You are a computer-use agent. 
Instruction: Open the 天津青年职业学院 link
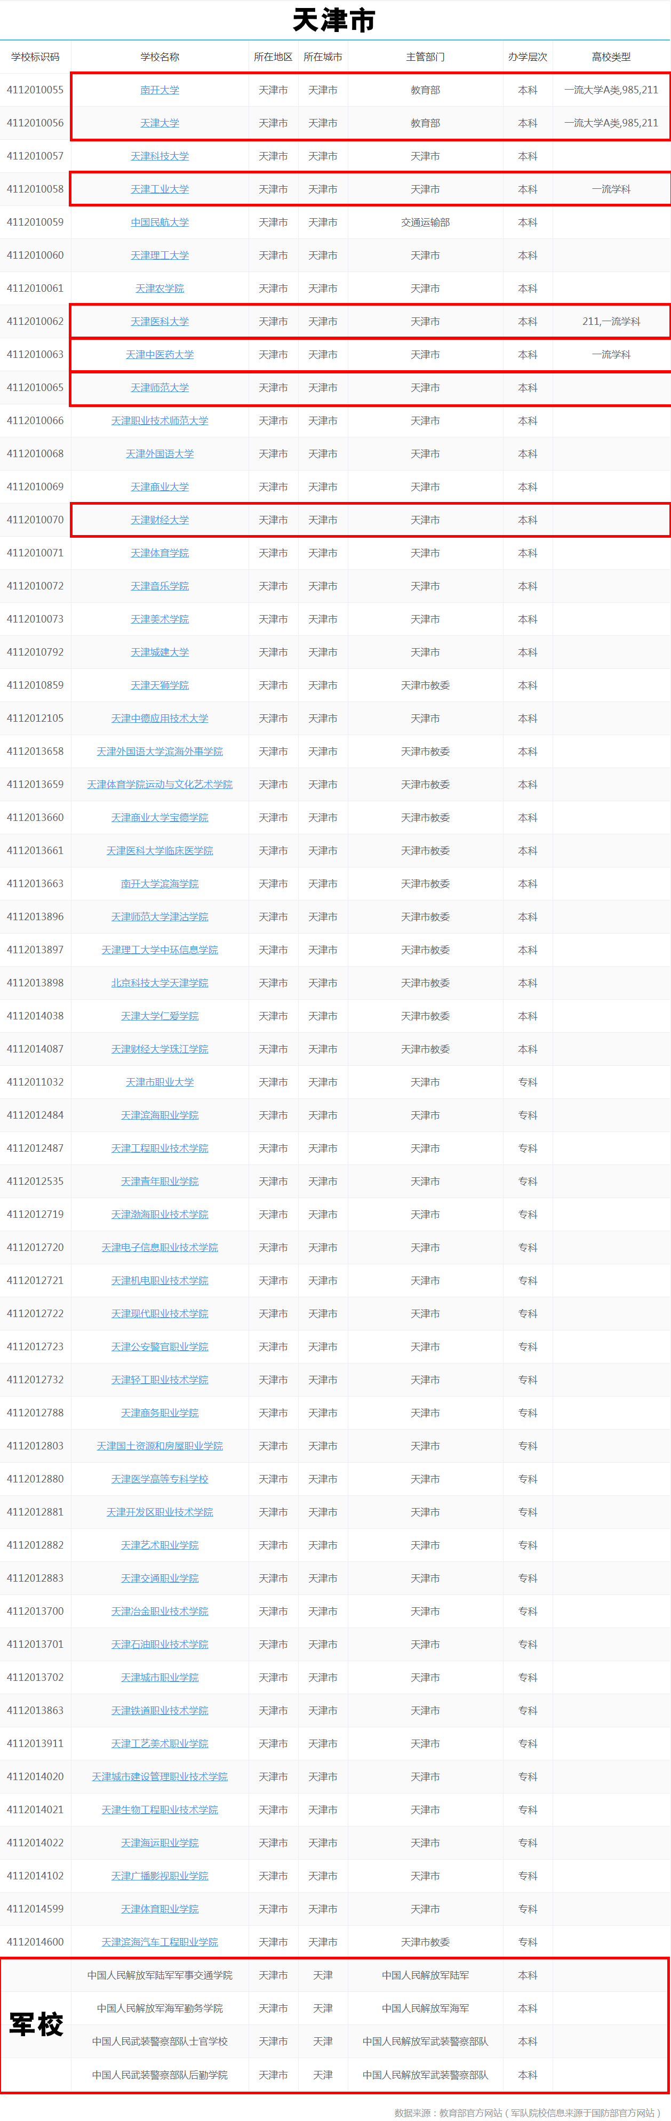(x=159, y=1181)
